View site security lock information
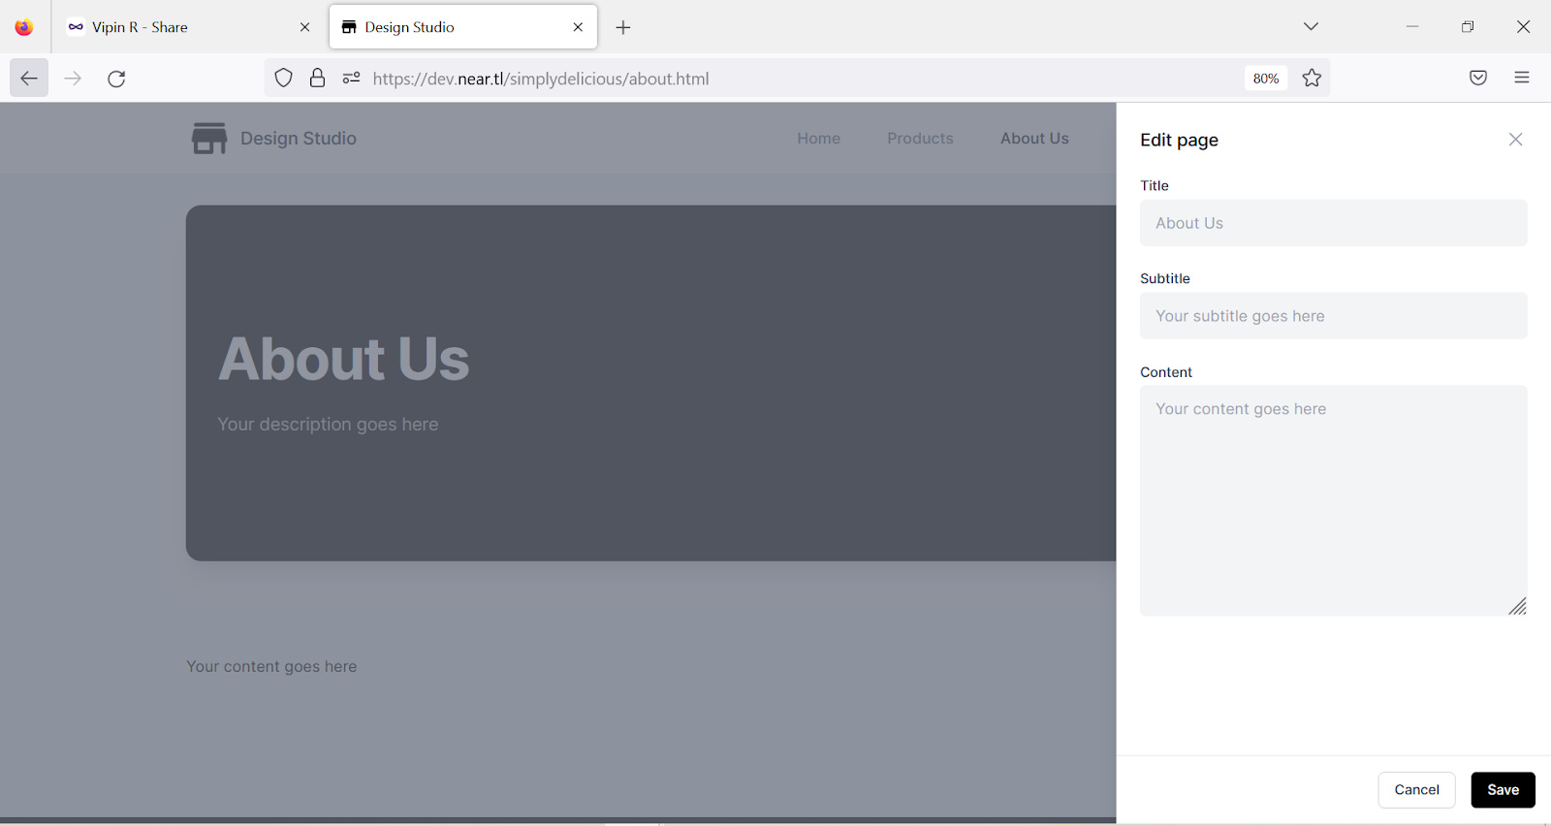 point(317,79)
